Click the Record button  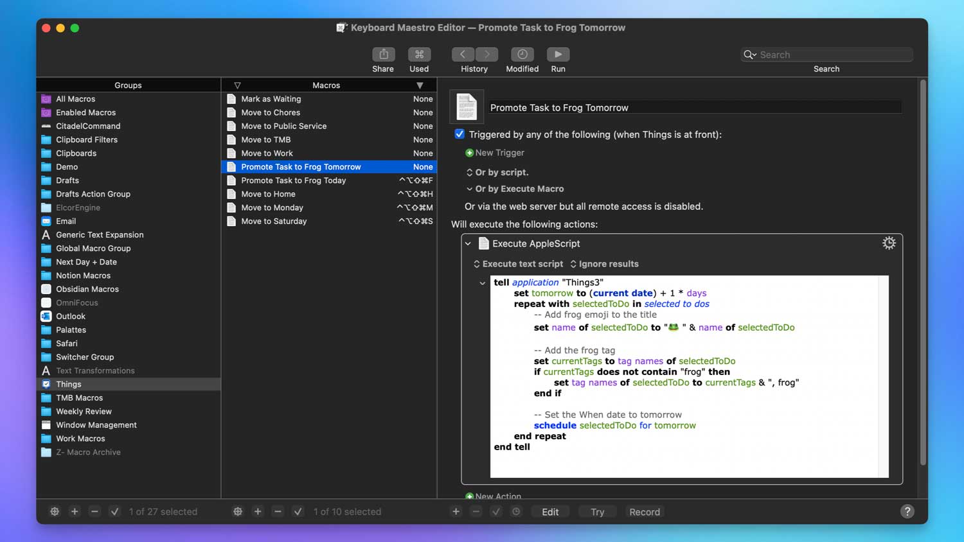pyautogui.click(x=645, y=512)
